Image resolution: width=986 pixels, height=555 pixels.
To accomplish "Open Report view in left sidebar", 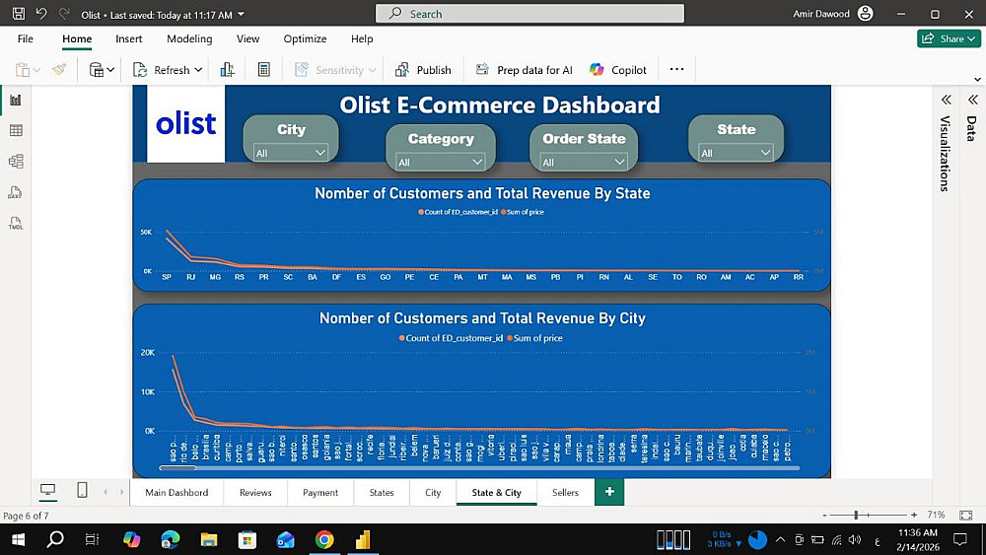I will pos(16,100).
